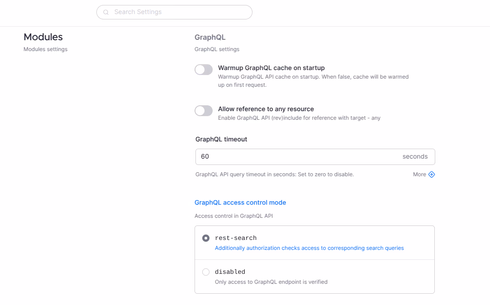Open GraphQL access control mode link
The height and width of the screenshot is (305, 490).
pos(240,202)
